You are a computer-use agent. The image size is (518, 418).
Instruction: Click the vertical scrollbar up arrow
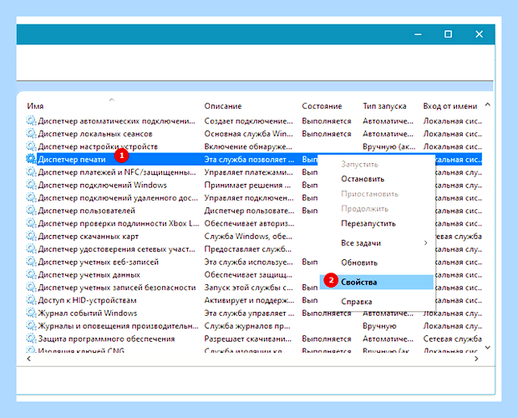coord(488,104)
